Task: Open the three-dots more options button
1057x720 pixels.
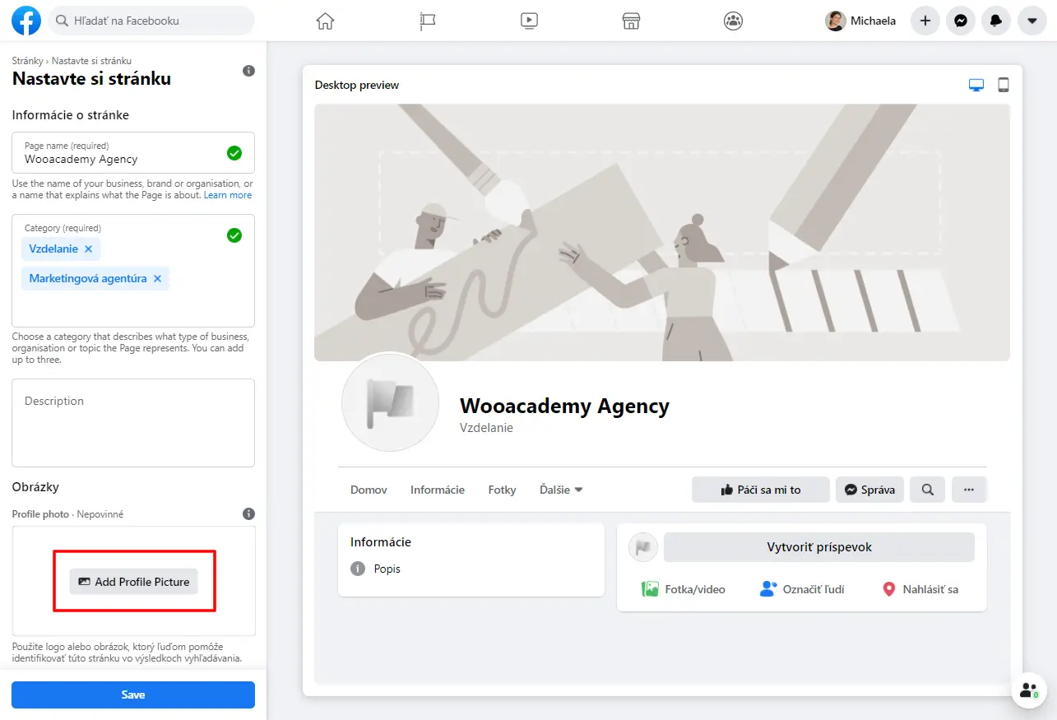Action: tap(969, 490)
